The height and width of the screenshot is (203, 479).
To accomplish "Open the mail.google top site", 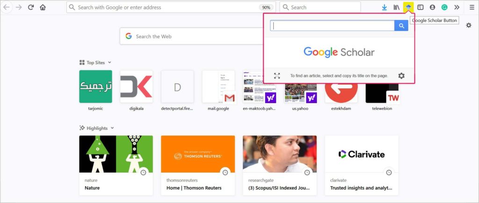I will coord(218,91).
